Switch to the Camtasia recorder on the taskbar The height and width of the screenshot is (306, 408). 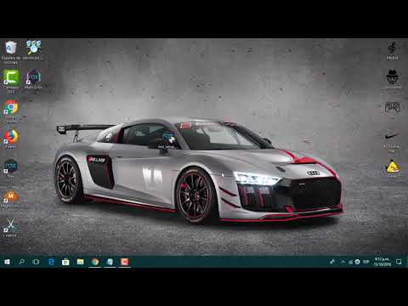[125, 262]
